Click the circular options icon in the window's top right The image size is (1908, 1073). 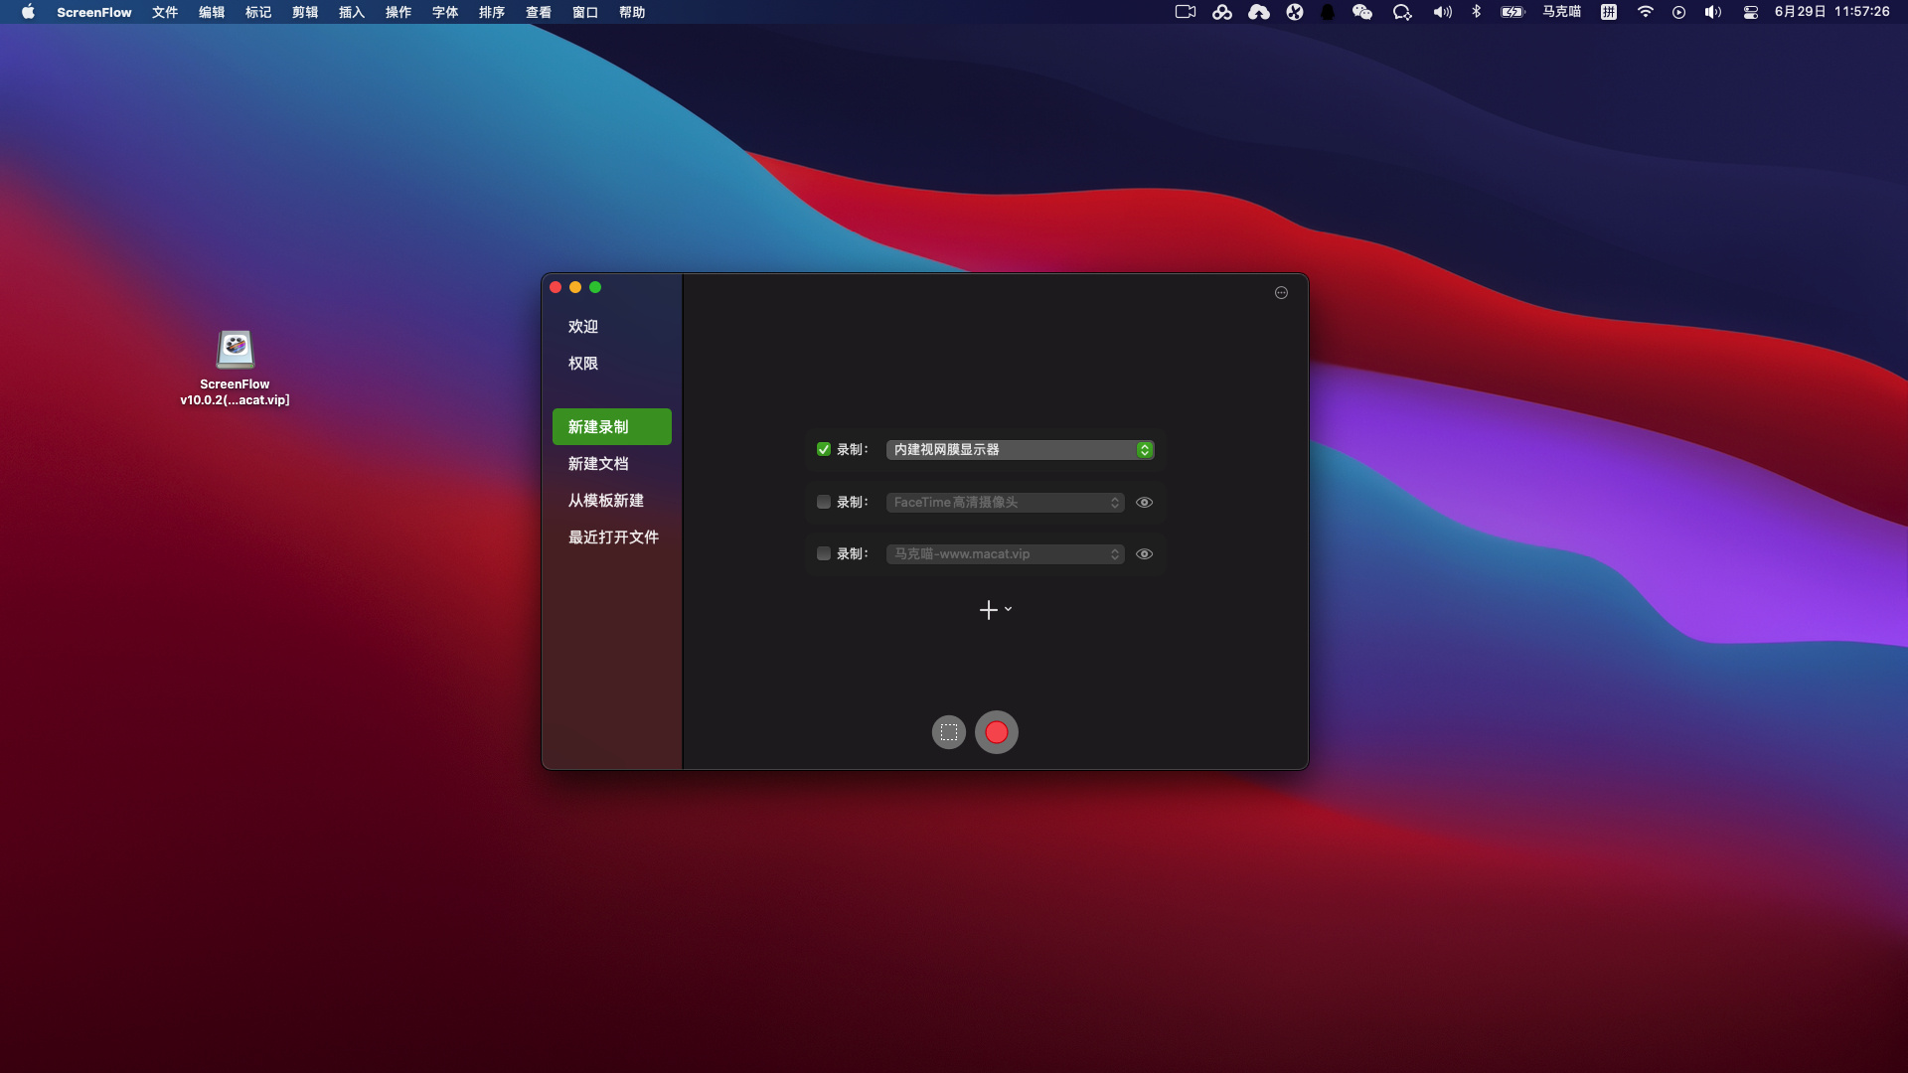(x=1281, y=293)
